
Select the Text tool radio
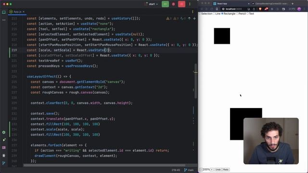pos(248,14)
